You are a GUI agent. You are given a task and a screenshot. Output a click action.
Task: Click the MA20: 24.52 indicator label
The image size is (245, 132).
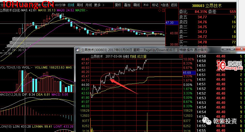point(65,10)
